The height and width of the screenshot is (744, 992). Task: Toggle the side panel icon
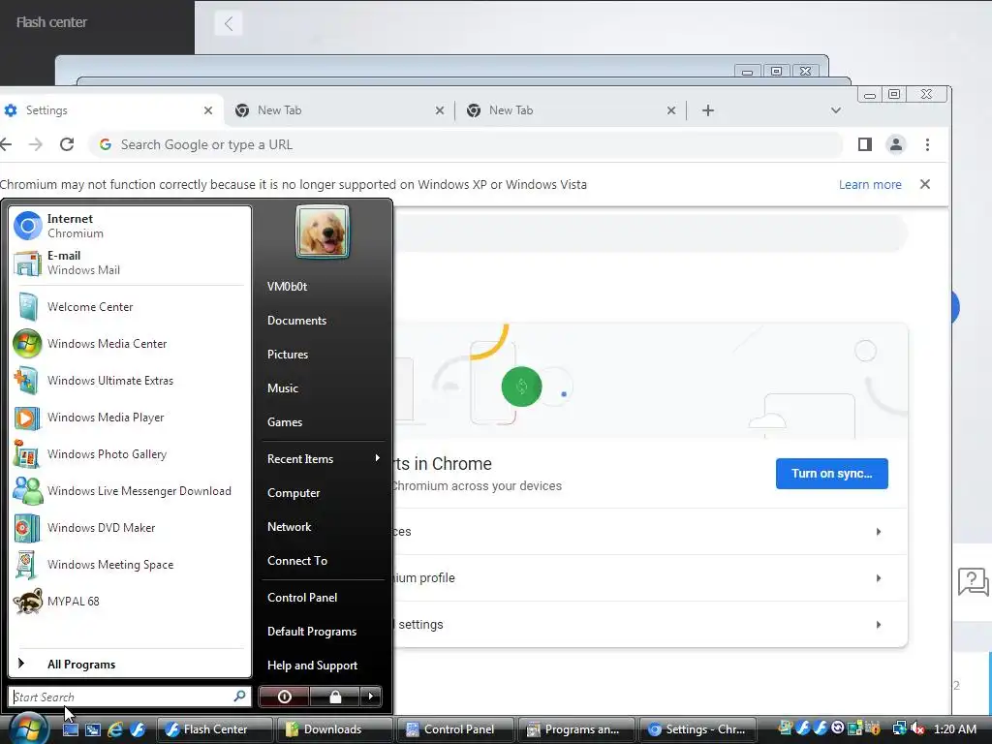pyautogui.click(x=865, y=145)
